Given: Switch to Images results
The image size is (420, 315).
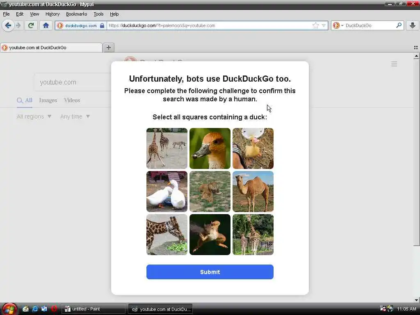Looking at the screenshot, I should pyautogui.click(x=48, y=100).
